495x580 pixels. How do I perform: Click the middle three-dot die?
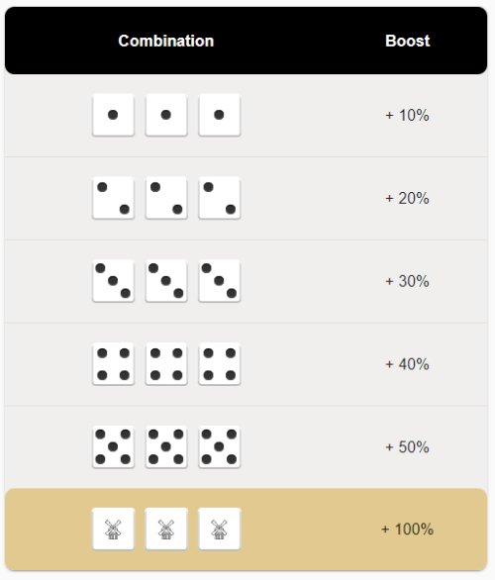coord(166,281)
